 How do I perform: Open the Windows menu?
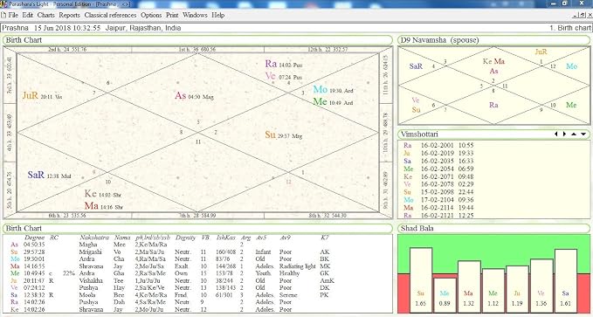click(x=195, y=15)
